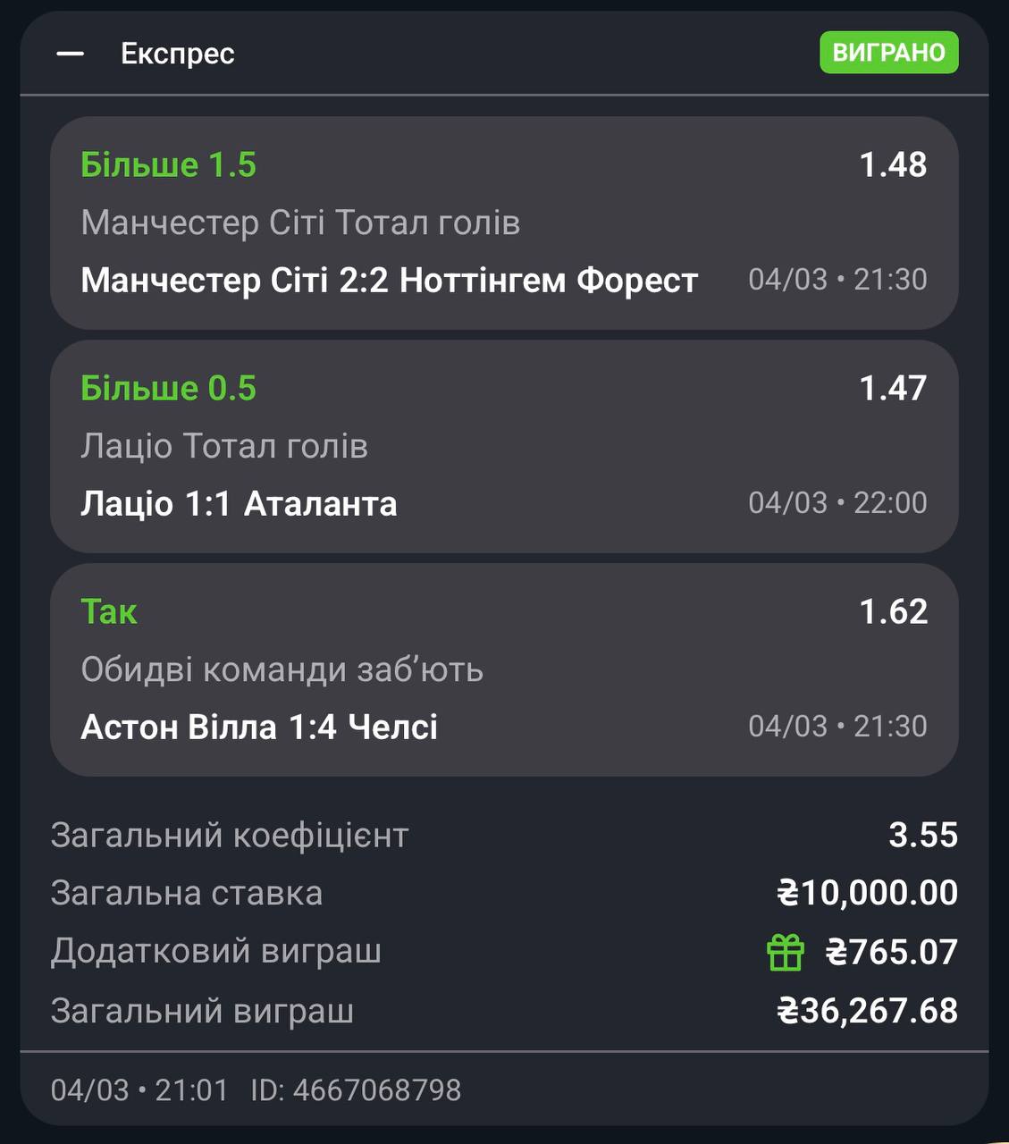Select the Більше 1.5 selection label

(x=168, y=165)
